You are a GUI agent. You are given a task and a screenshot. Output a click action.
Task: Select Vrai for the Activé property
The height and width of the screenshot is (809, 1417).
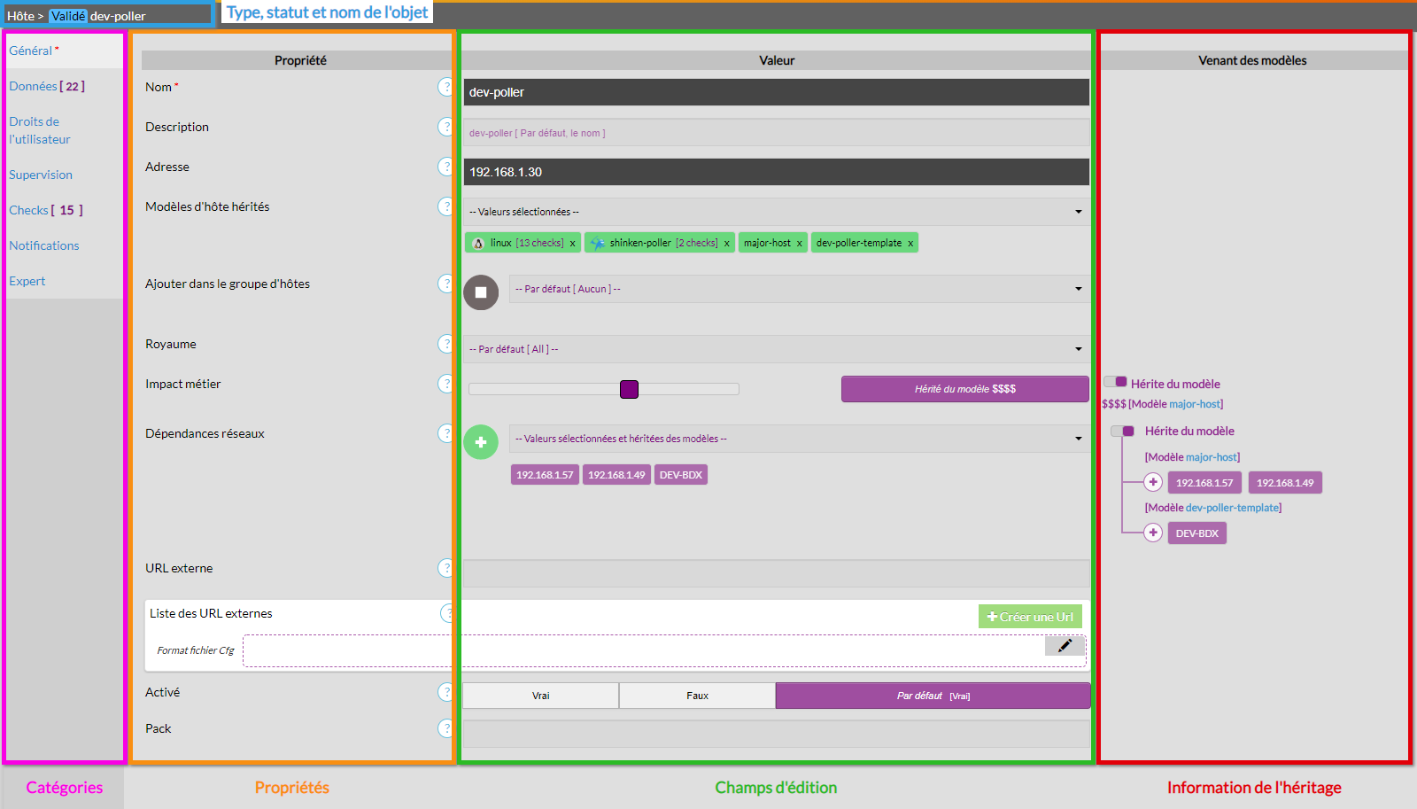click(x=540, y=696)
